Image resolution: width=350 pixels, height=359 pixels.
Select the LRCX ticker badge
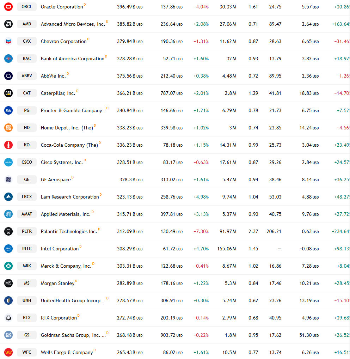[27, 197]
